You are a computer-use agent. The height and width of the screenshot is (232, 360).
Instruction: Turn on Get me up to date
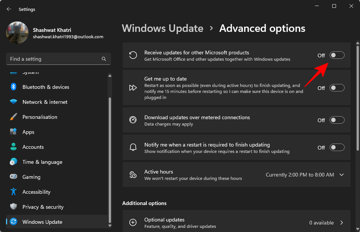tap(337, 88)
